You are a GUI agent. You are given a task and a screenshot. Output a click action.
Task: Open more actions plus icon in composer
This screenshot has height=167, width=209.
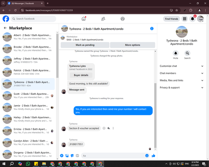tap(62, 156)
